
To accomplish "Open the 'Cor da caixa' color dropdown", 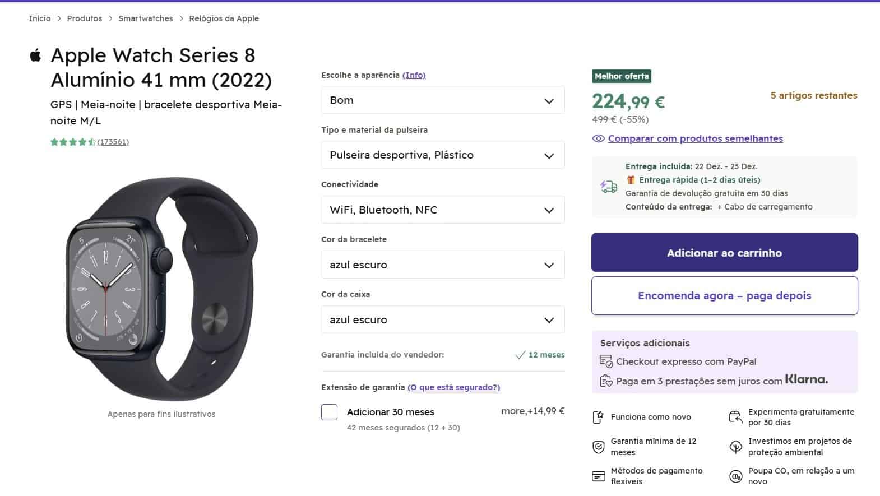I will coord(442,320).
